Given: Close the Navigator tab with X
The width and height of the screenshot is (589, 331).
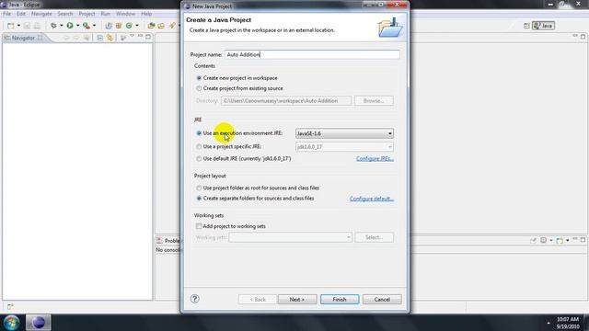Looking at the screenshot, I should (40, 38).
